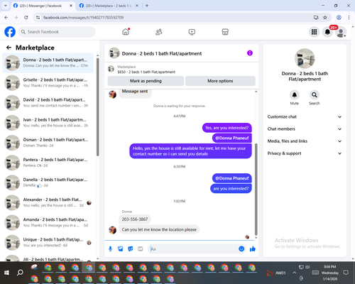View site information icon in address bar
Image resolution: width=355 pixels, height=284 pixels.
[38, 18]
